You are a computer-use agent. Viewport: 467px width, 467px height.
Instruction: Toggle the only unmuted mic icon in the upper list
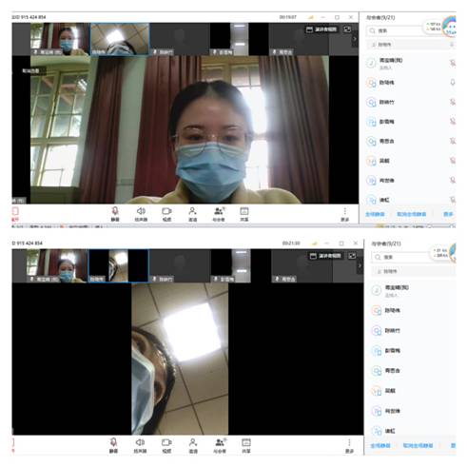point(453,83)
